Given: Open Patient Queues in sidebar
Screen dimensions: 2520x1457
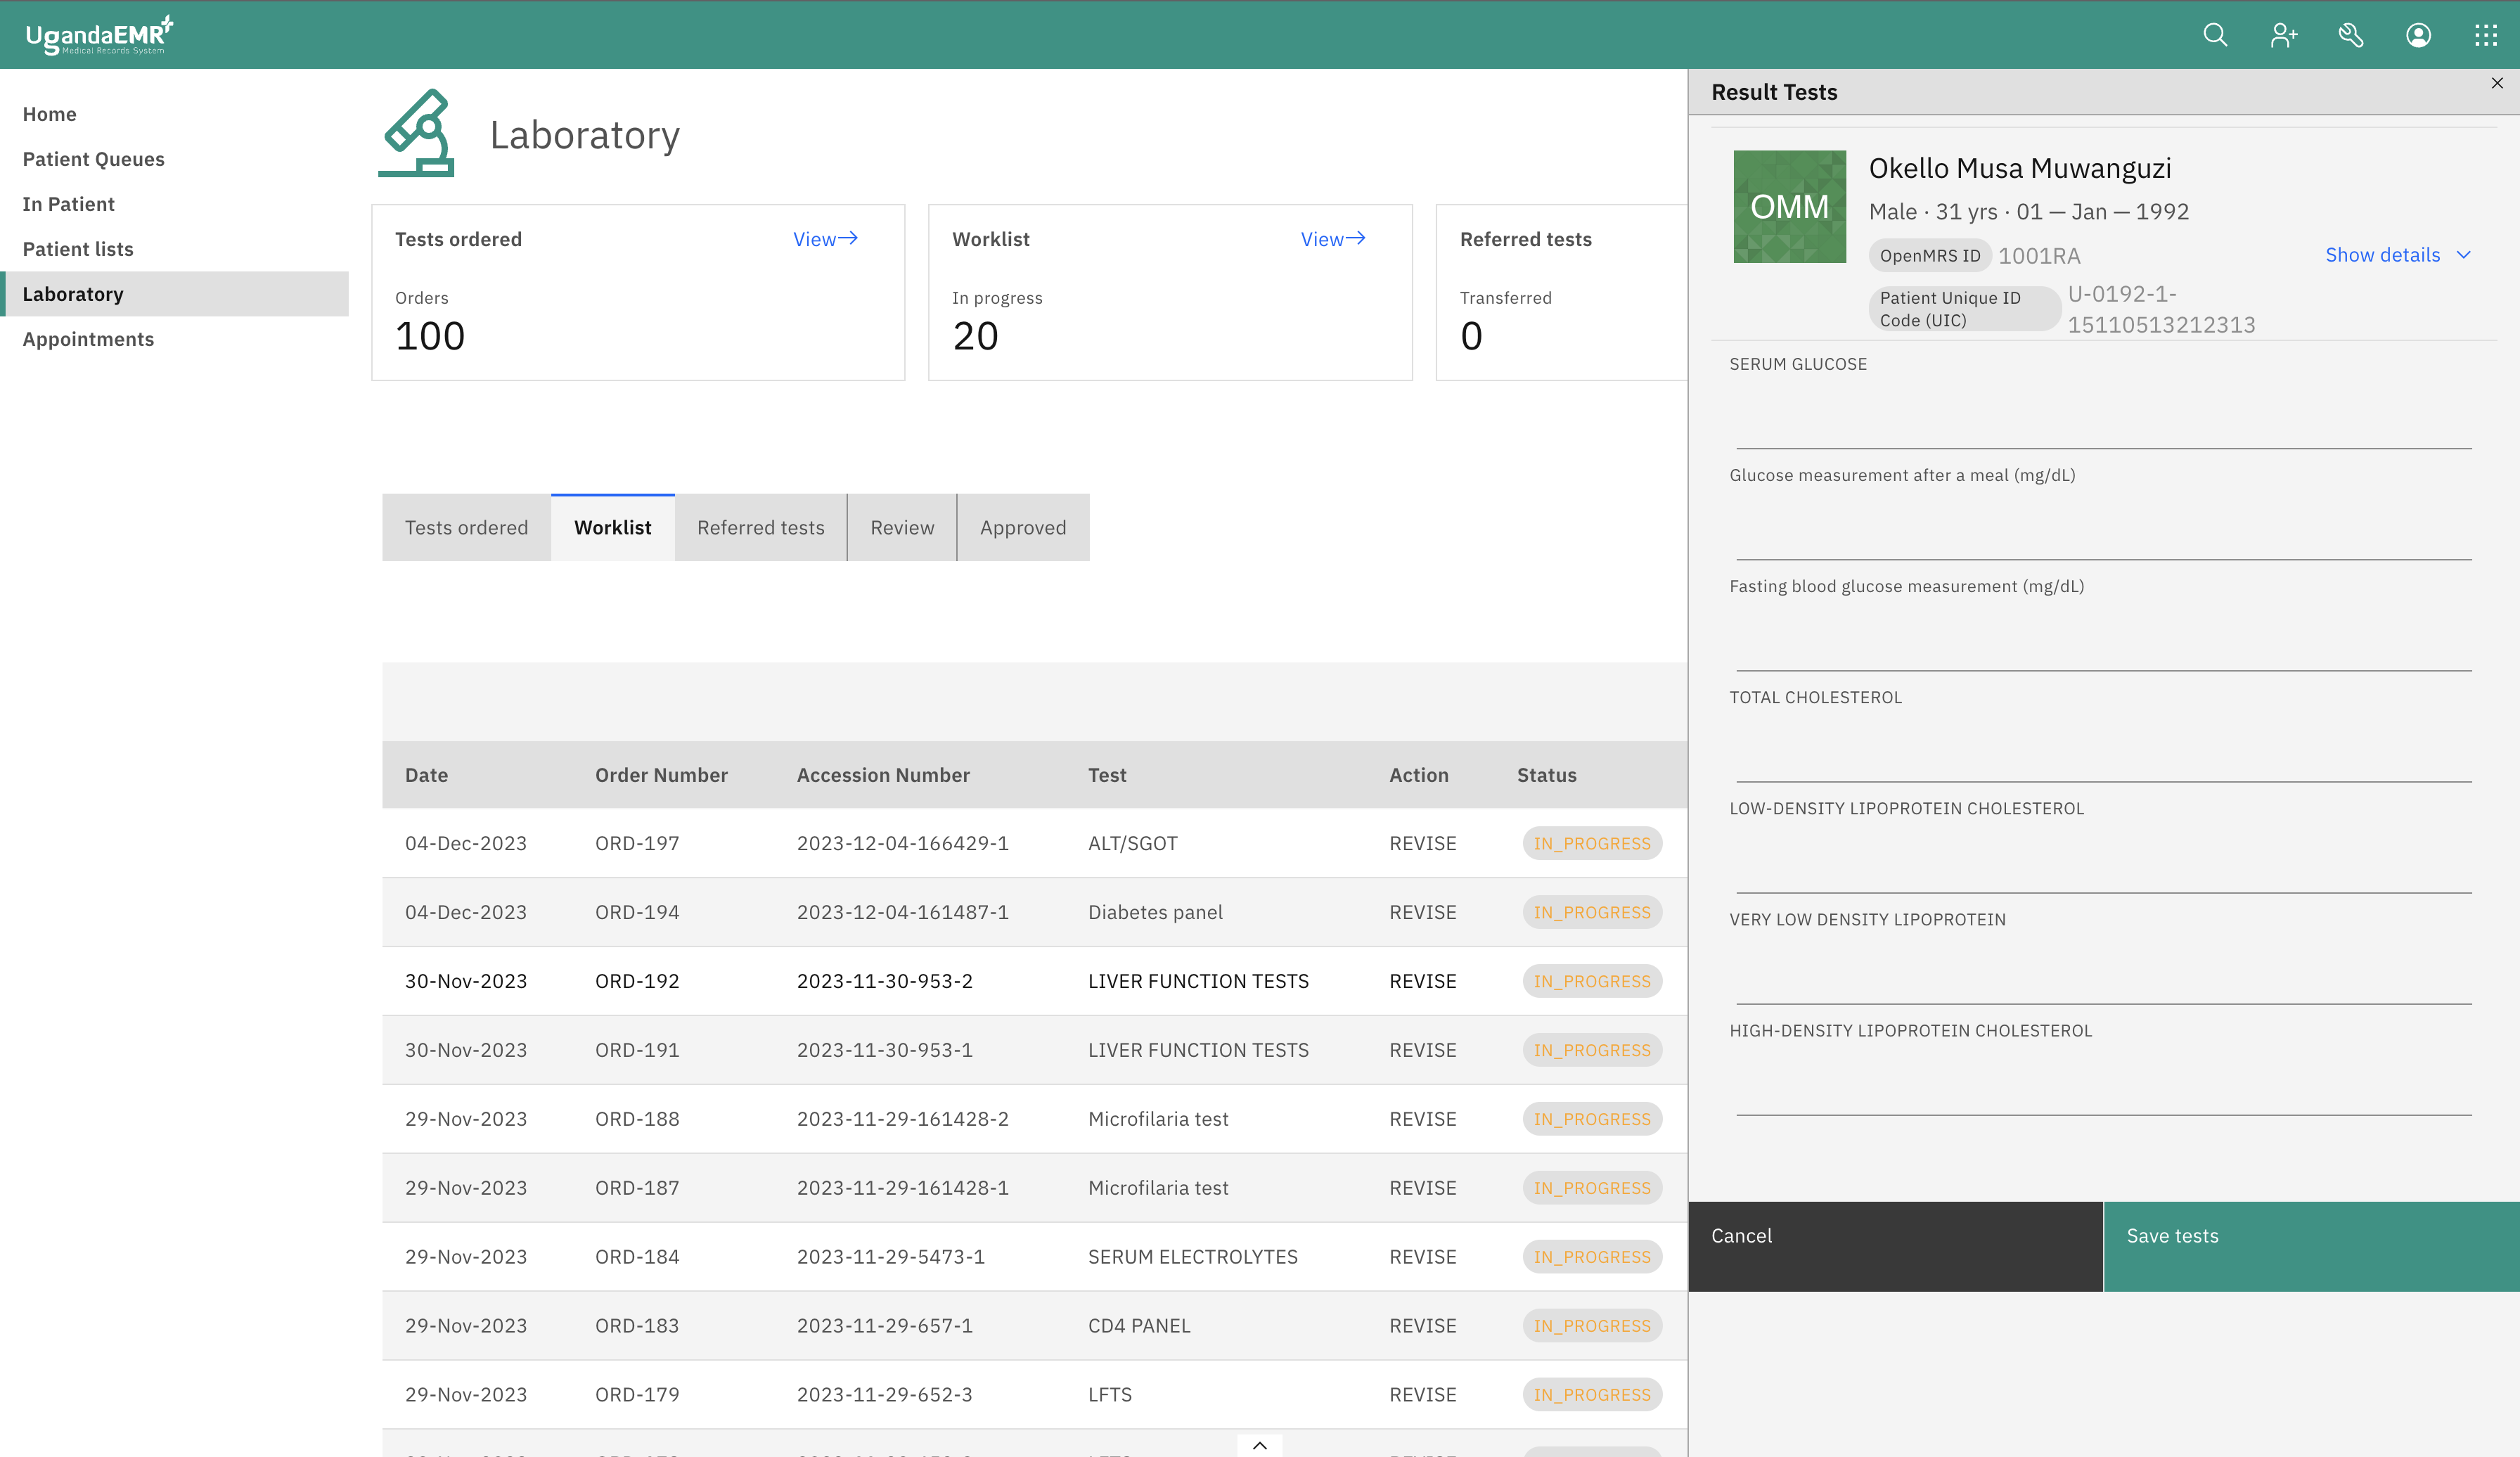Looking at the screenshot, I should click(x=93, y=159).
